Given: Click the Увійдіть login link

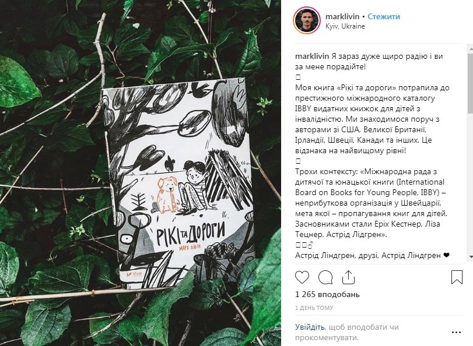Looking at the screenshot, I should [x=310, y=327].
